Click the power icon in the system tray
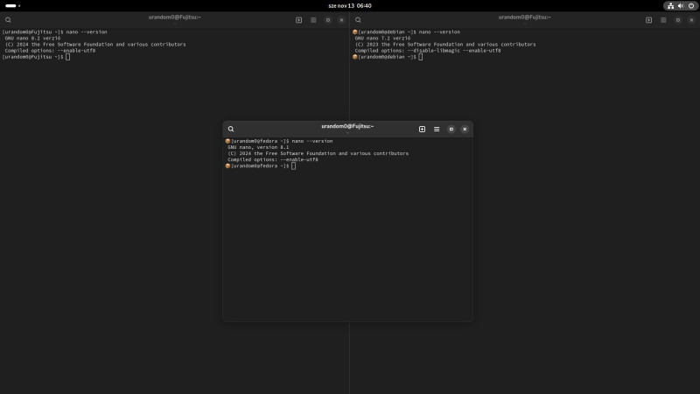The image size is (700, 394). [x=691, y=6]
